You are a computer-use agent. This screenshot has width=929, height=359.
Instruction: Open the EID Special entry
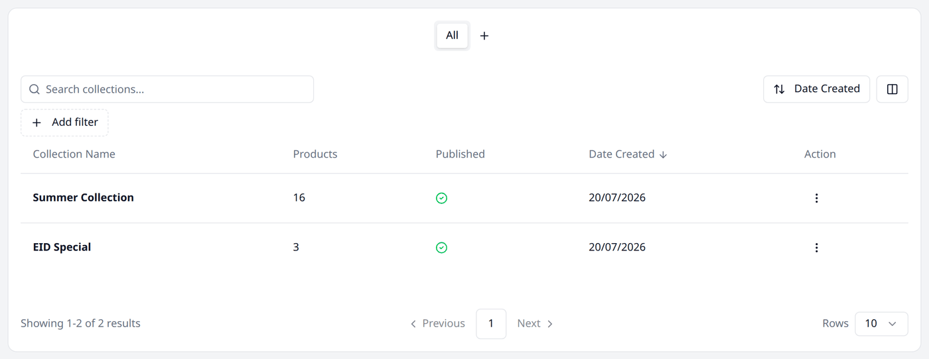tap(62, 247)
